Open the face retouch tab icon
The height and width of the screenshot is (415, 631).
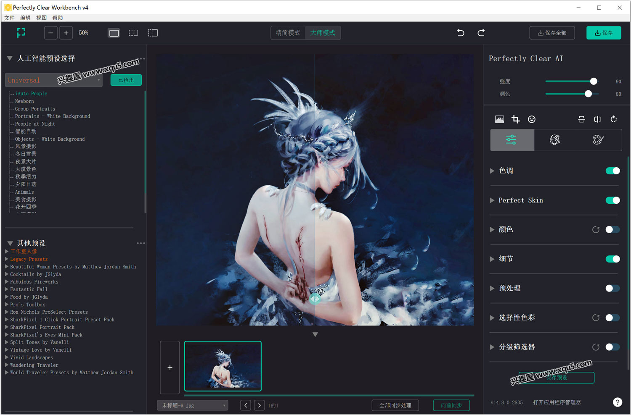[555, 140]
